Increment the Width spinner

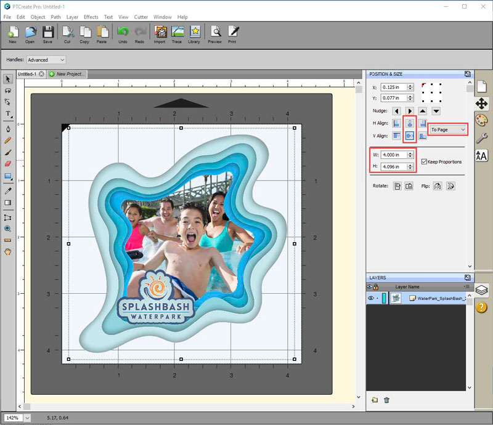pyautogui.click(x=410, y=153)
